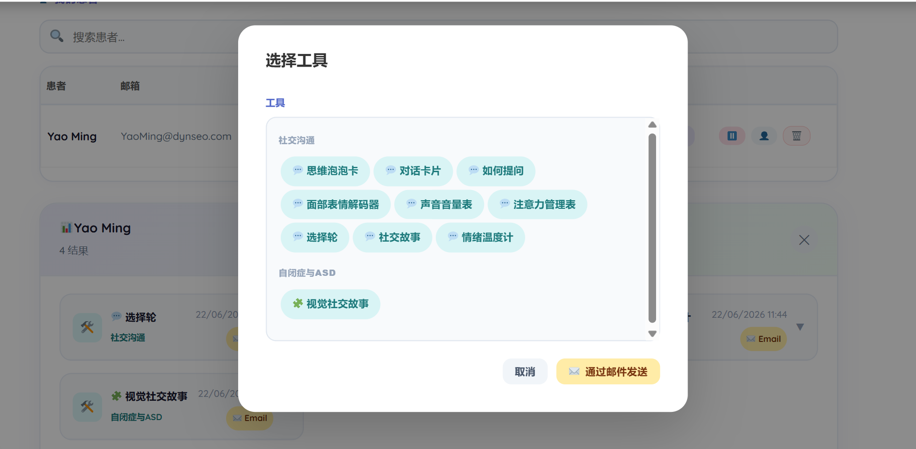Pick the 社交故事 tool chip
The height and width of the screenshot is (449, 916).
392,237
